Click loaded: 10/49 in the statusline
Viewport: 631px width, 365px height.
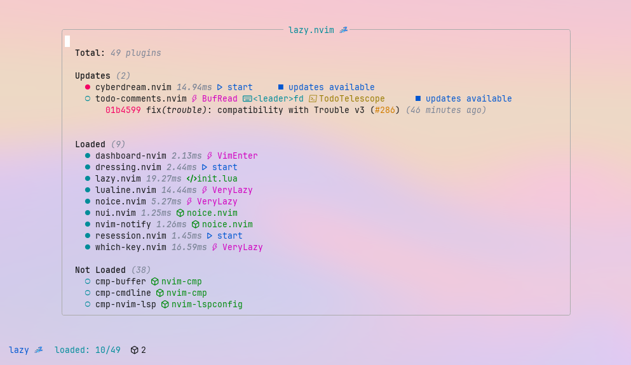pos(87,350)
